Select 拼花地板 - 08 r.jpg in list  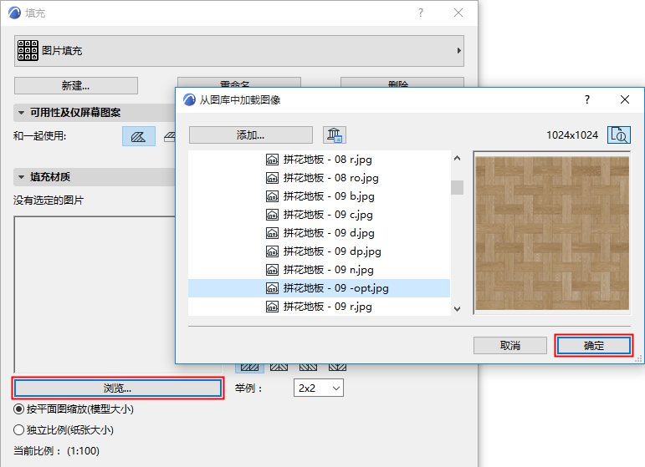pos(320,160)
